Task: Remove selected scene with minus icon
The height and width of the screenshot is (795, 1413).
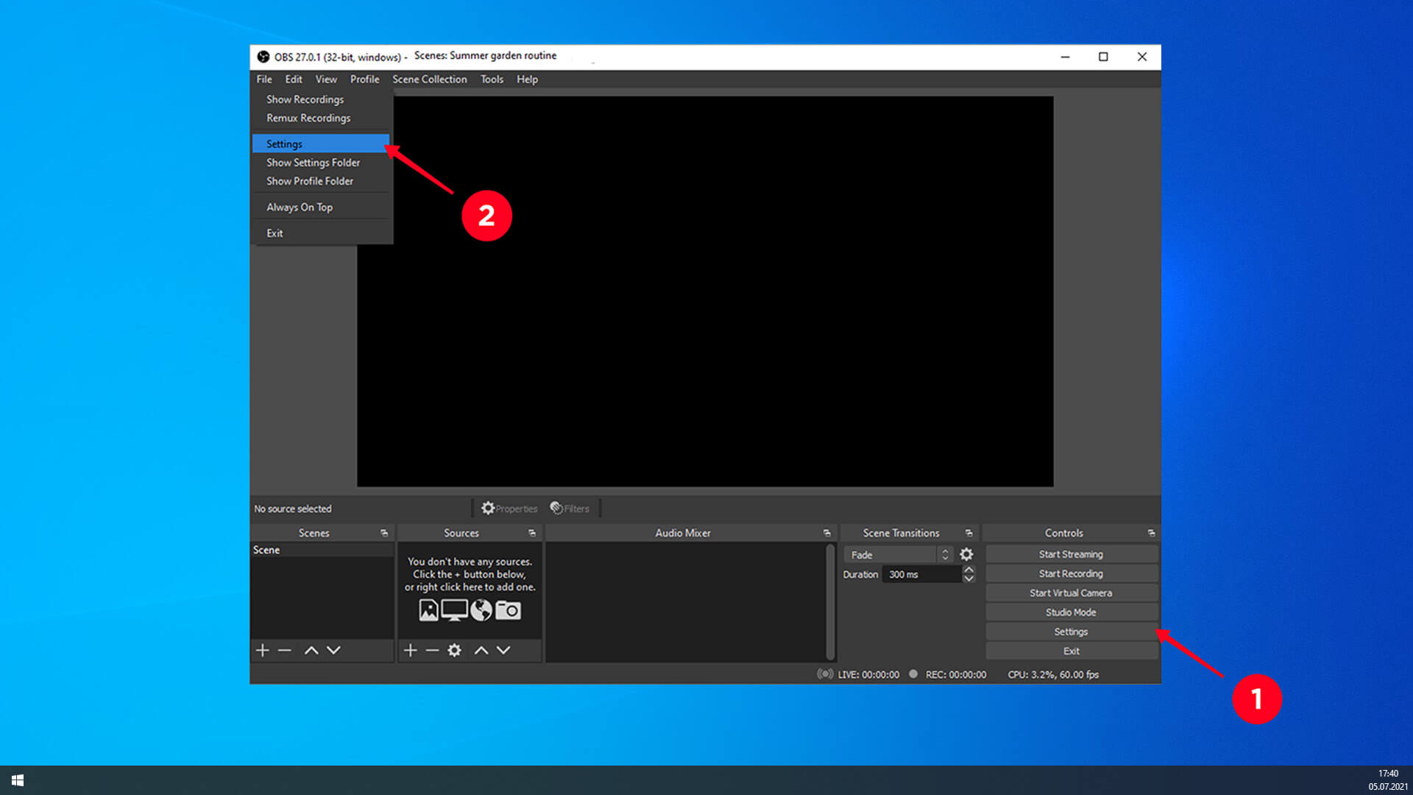Action: [x=285, y=650]
